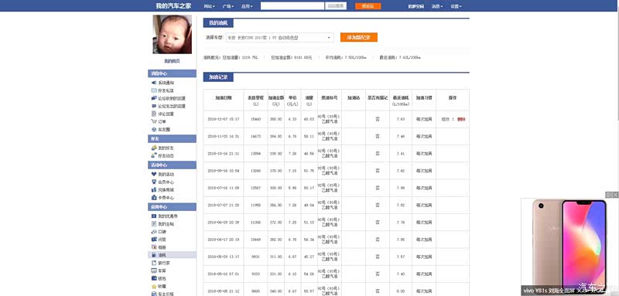Screen dimensions: 619x296
Task: Select the 加油记录 tab header
Action: (x=218, y=77)
